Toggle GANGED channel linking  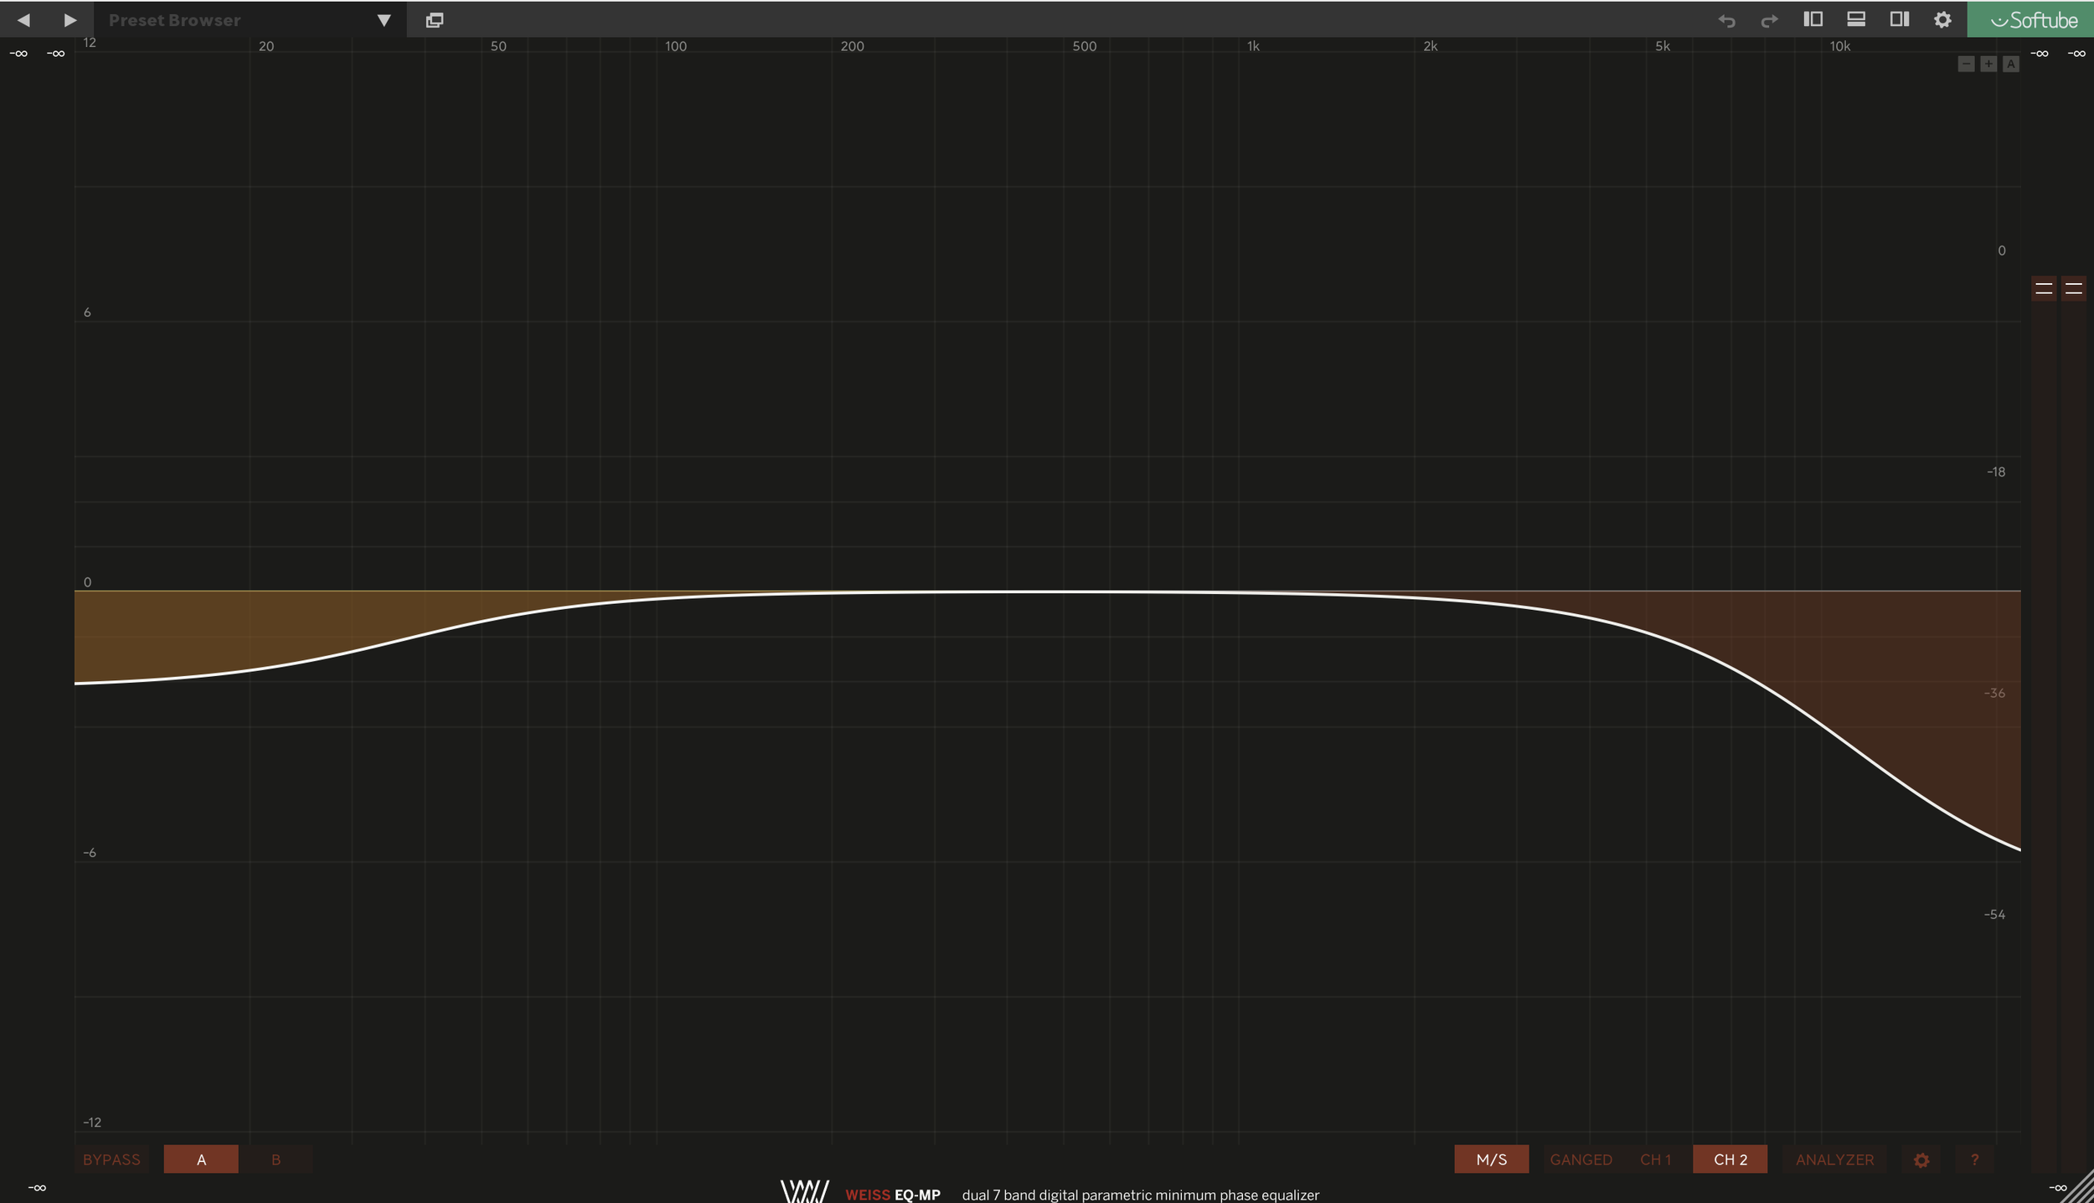pos(1581,1159)
